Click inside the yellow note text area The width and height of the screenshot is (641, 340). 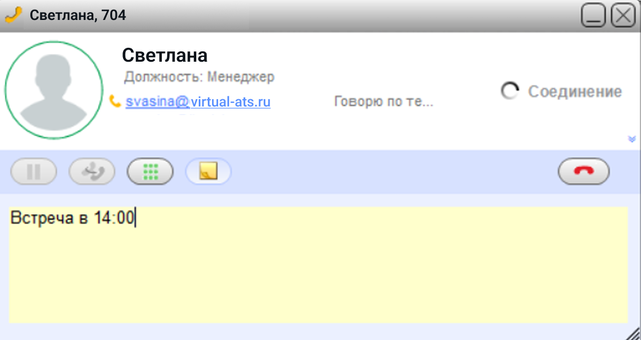click(x=318, y=264)
